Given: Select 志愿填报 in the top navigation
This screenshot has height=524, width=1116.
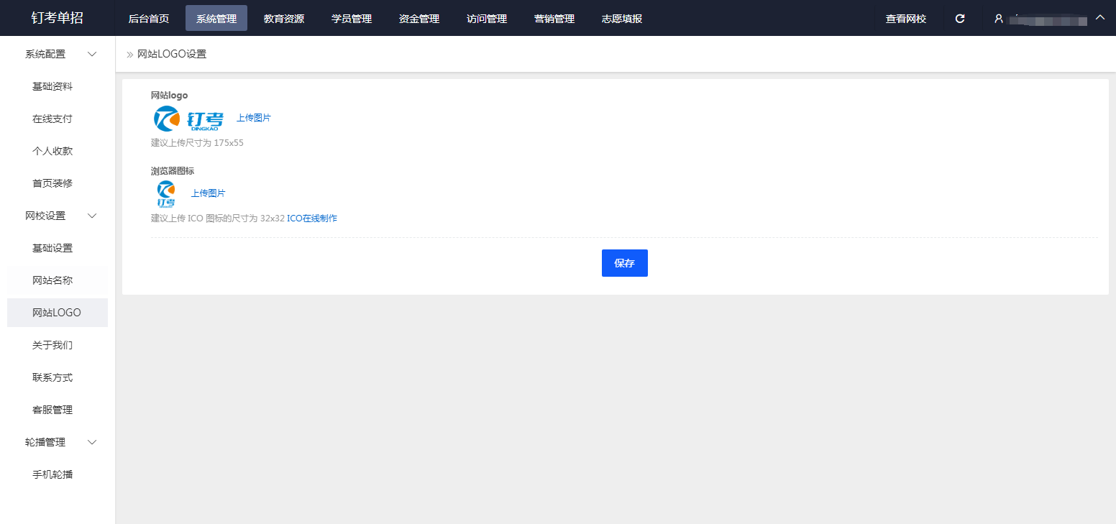Looking at the screenshot, I should pos(622,19).
